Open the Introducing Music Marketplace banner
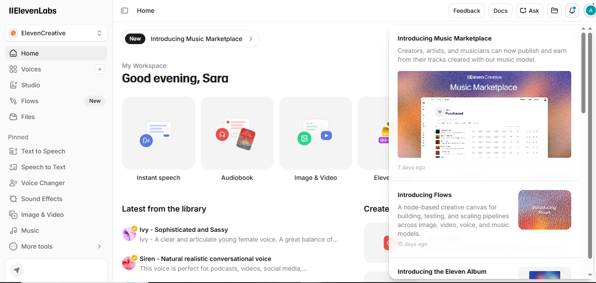The image size is (596, 283). [190, 39]
